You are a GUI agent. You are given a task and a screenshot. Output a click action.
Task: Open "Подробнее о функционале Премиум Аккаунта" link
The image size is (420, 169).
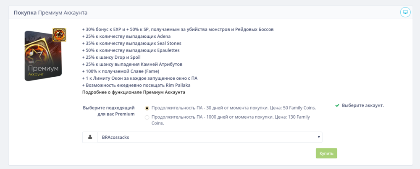tap(134, 92)
